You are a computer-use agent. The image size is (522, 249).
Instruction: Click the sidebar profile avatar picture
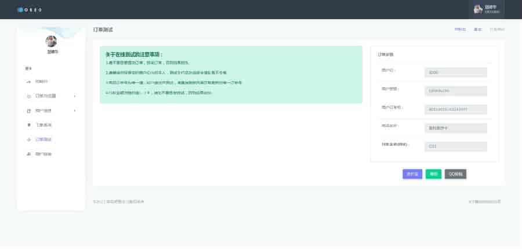[51, 41]
